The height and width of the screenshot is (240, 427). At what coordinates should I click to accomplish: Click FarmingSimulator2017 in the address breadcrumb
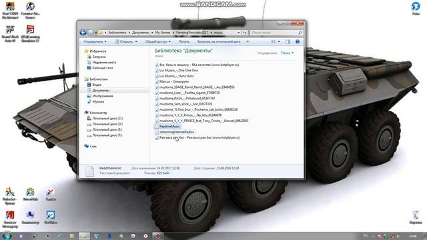click(191, 33)
